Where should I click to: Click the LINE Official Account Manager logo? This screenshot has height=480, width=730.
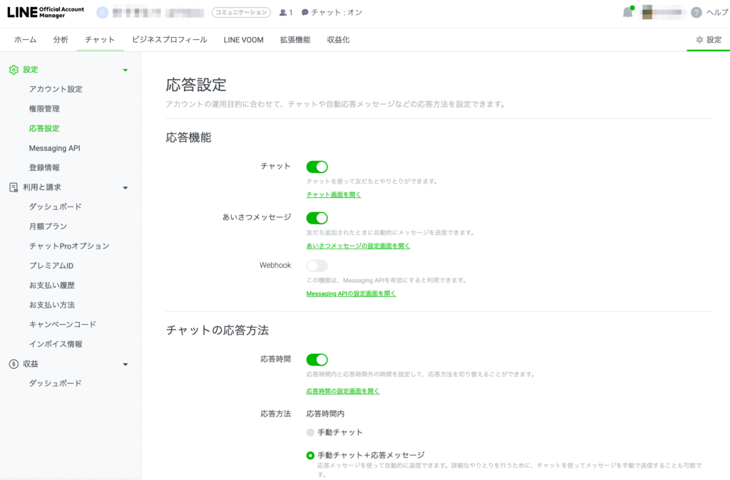tap(46, 12)
